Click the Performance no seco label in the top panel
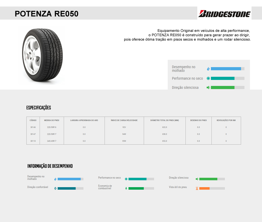 [188, 78]
